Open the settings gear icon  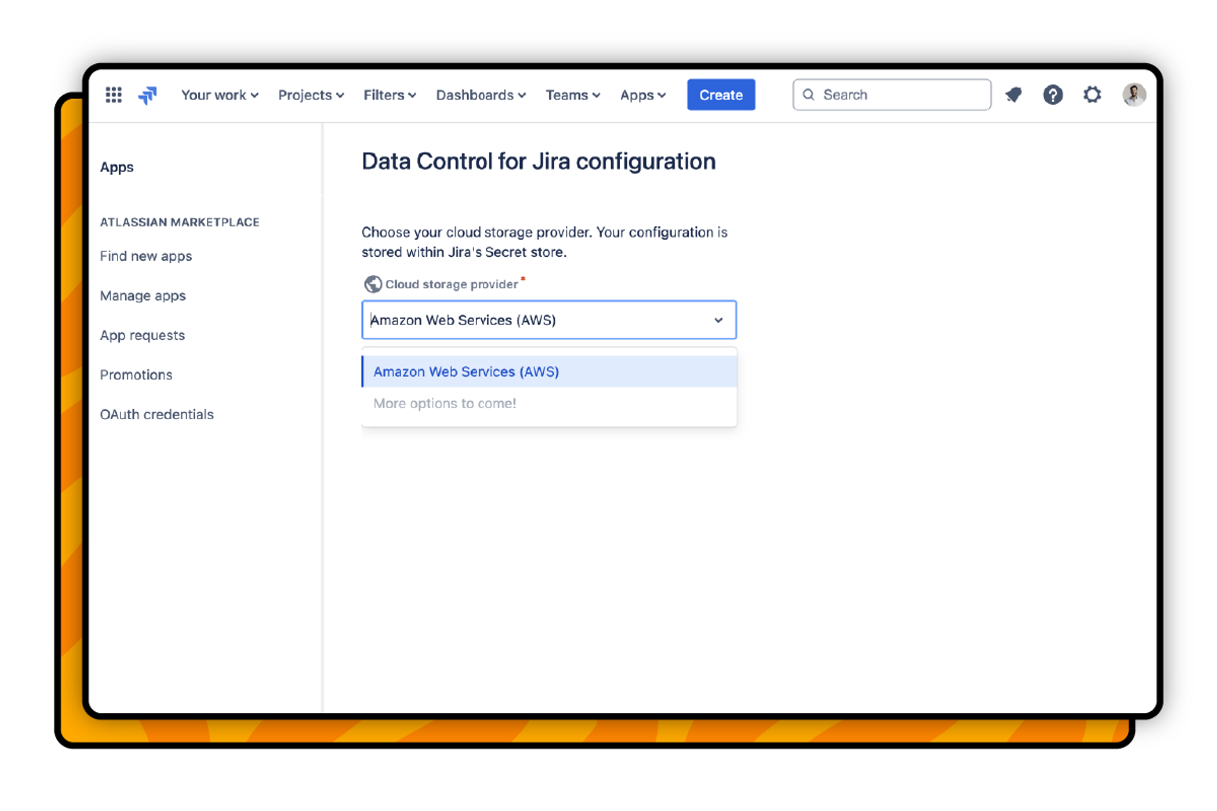pyautogui.click(x=1093, y=95)
